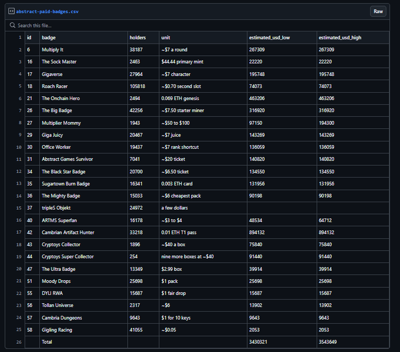
Task: Select line number 1
Action: (x=20, y=38)
